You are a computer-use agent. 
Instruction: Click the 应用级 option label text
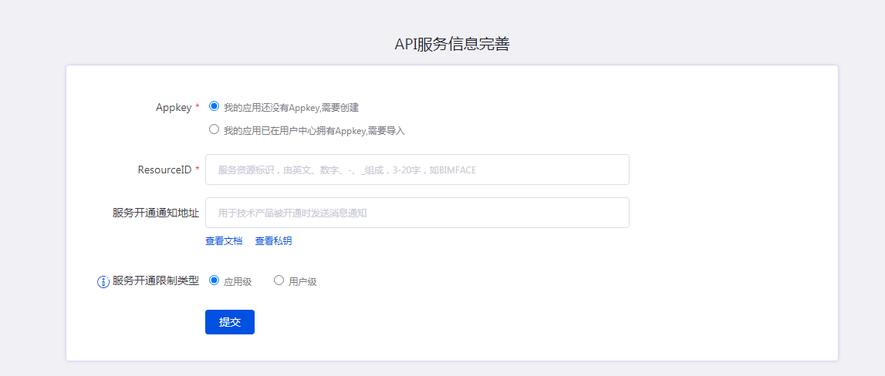coord(238,282)
